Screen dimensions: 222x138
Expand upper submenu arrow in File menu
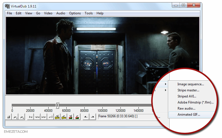click(x=165, y=84)
